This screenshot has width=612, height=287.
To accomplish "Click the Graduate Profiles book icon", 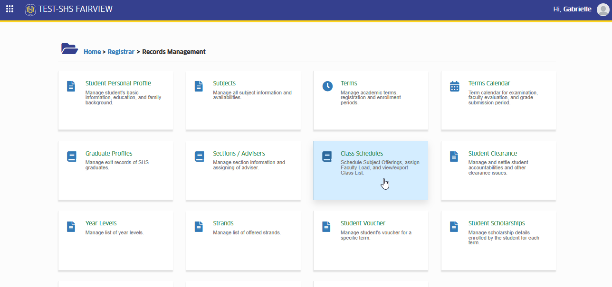I will pos(71,157).
